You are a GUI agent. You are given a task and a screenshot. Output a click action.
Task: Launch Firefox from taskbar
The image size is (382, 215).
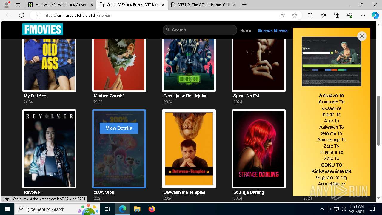point(152,209)
